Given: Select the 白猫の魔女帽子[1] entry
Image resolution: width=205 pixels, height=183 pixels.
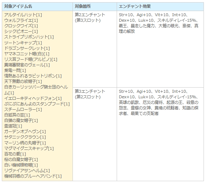Looking at the screenshot, I should tap(21, 120).
